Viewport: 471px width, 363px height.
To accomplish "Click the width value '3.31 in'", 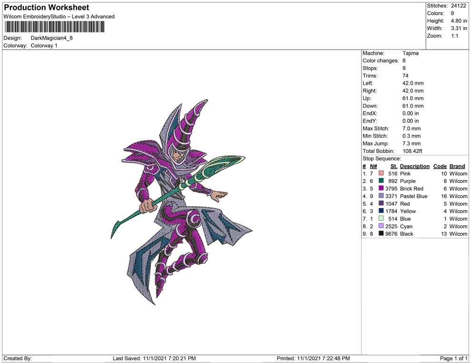I will 459,28.
